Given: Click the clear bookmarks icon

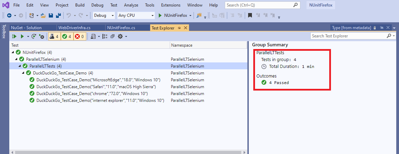Looking at the screenshot, I should (x=273, y=15).
